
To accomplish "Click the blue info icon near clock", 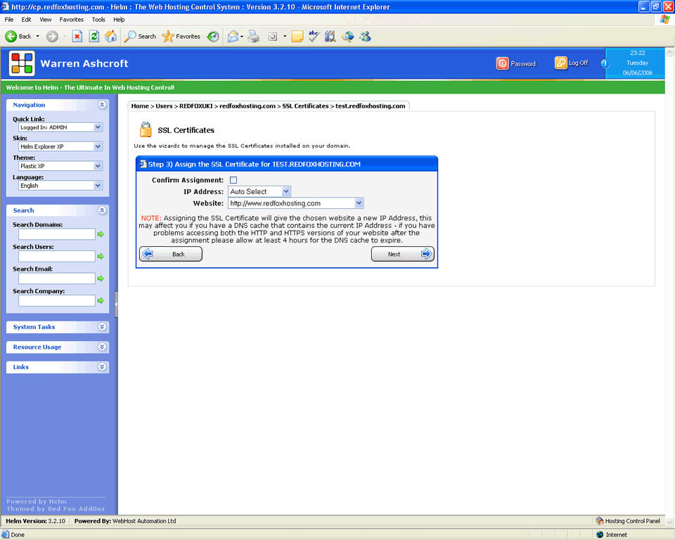I will click(605, 64).
